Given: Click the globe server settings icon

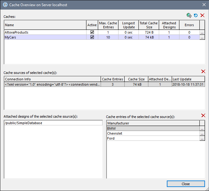Looking at the screenshot, I should [x=189, y=15].
